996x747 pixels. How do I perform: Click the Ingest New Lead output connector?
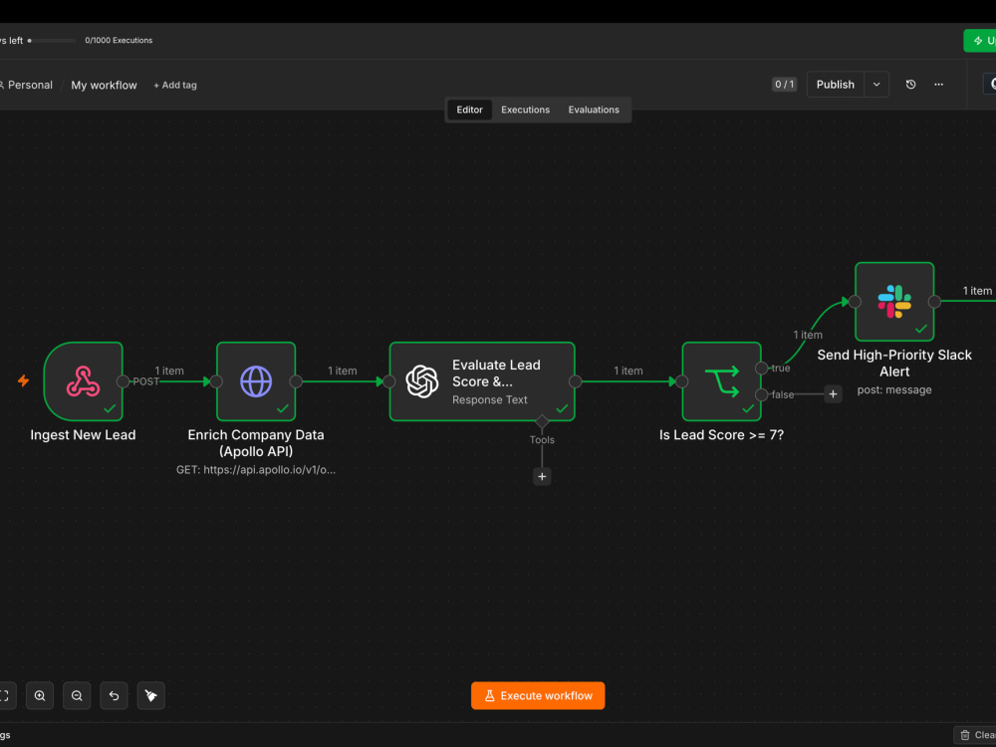[123, 381]
